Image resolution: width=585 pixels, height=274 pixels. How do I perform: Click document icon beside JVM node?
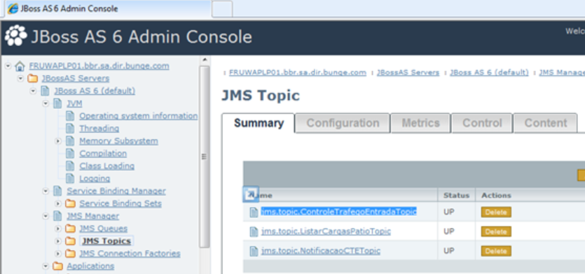pos(57,103)
